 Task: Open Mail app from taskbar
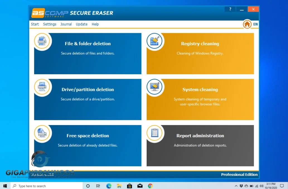(140, 186)
